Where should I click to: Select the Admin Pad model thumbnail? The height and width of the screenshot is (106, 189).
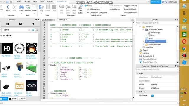click(x=32, y=67)
